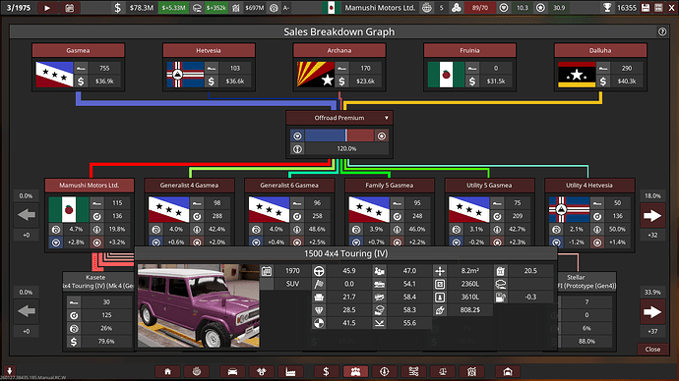Click the 808.2$ cost value

469,309
